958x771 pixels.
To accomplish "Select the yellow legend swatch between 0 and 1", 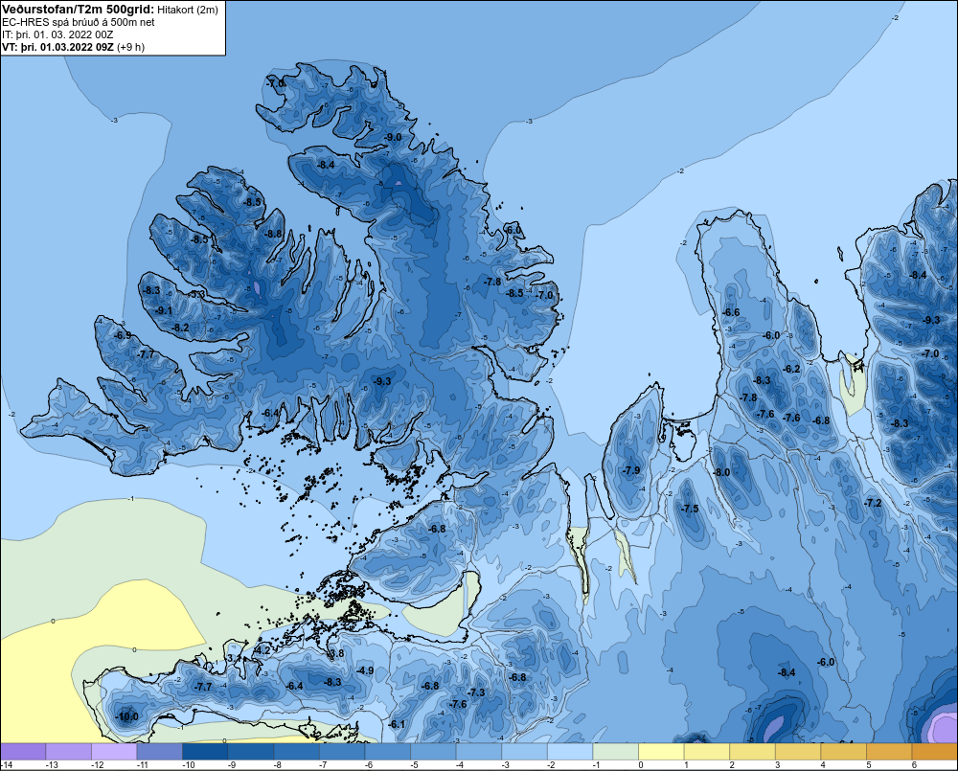I will coord(661,752).
